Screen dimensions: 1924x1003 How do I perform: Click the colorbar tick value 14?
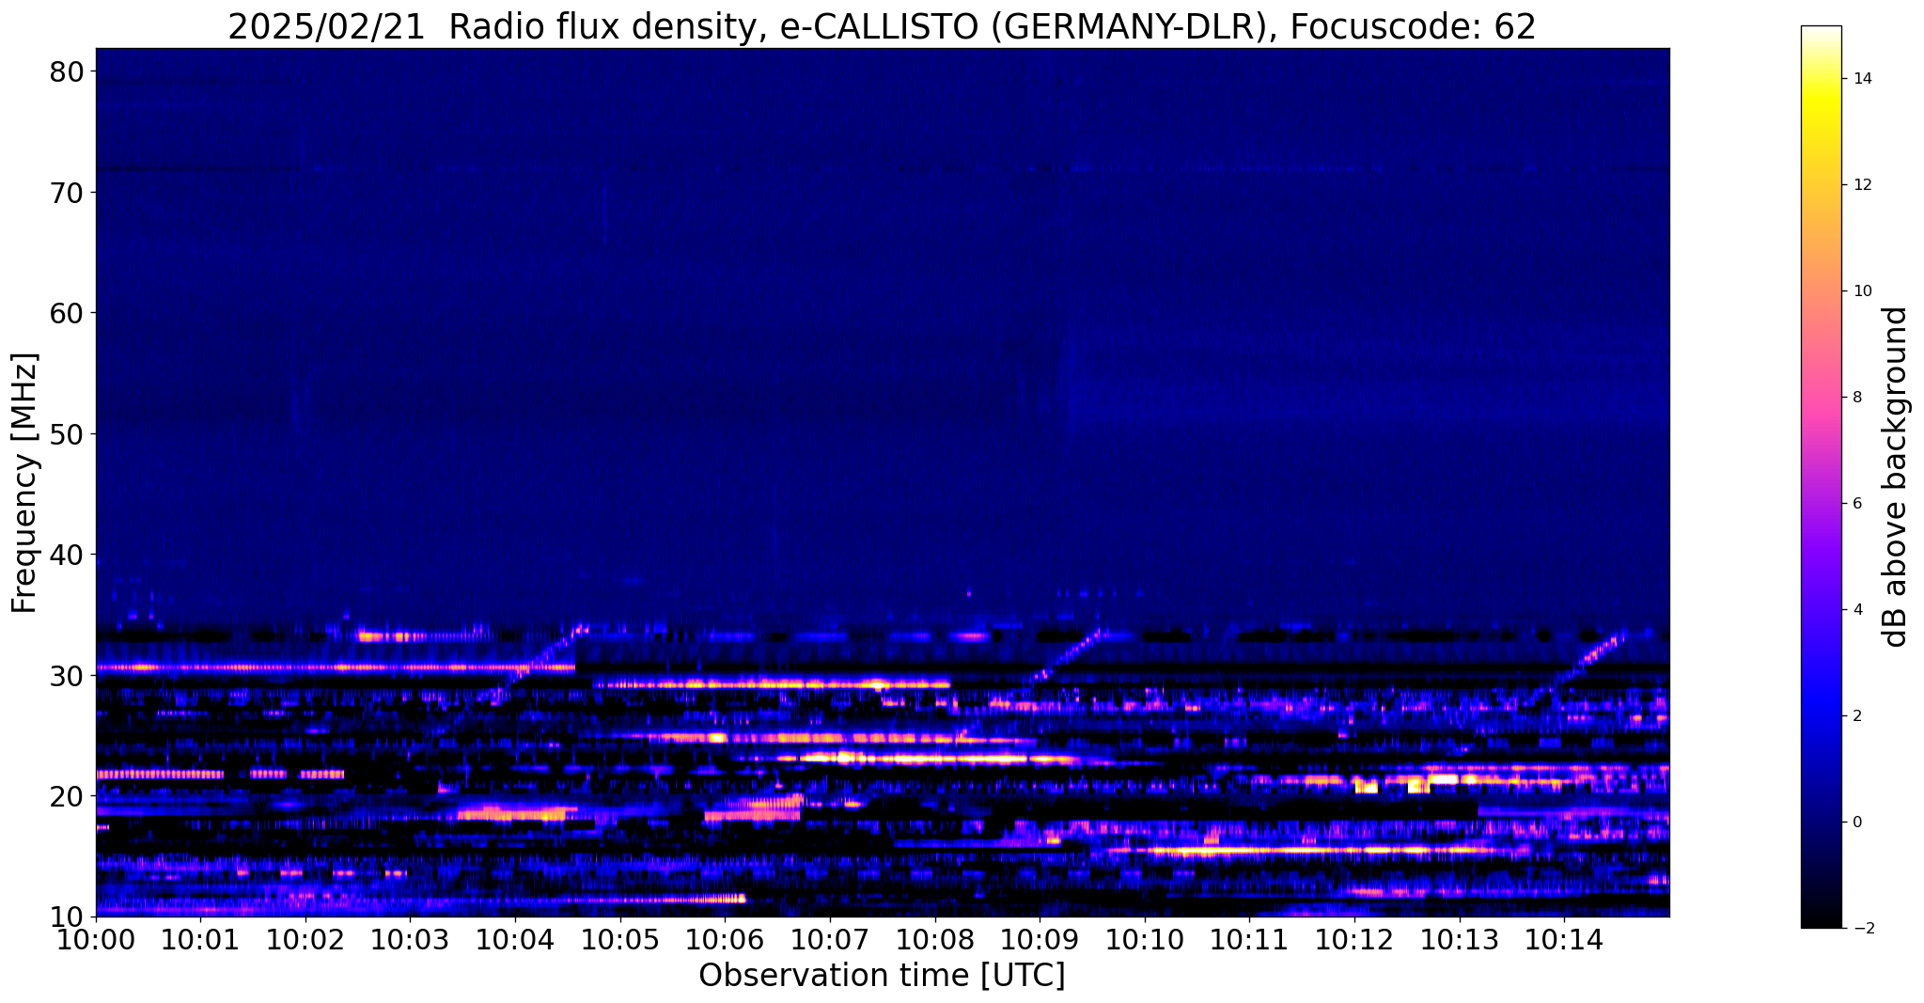[x=1861, y=79]
